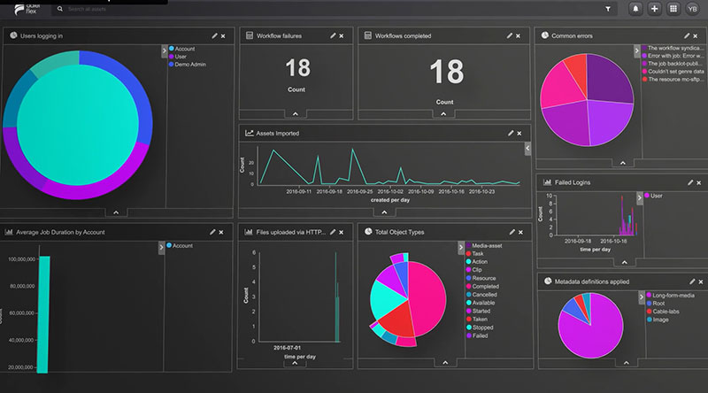
Task: Close the Total Object Types widget
Action: coord(520,232)
